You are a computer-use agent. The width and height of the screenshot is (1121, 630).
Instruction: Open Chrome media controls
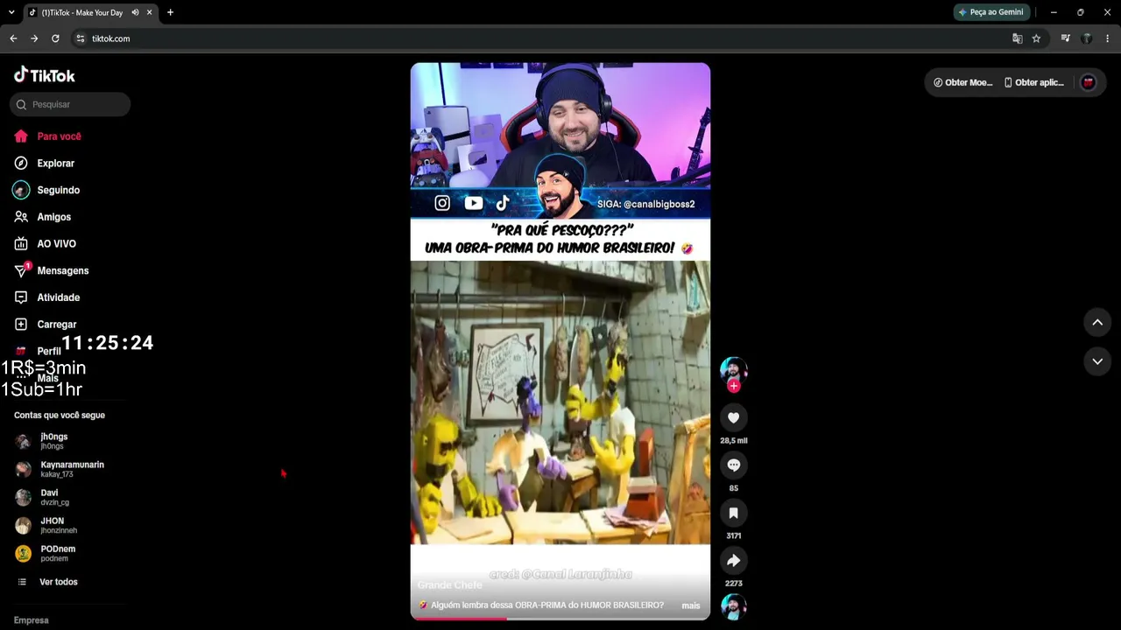click(1065, 38)
